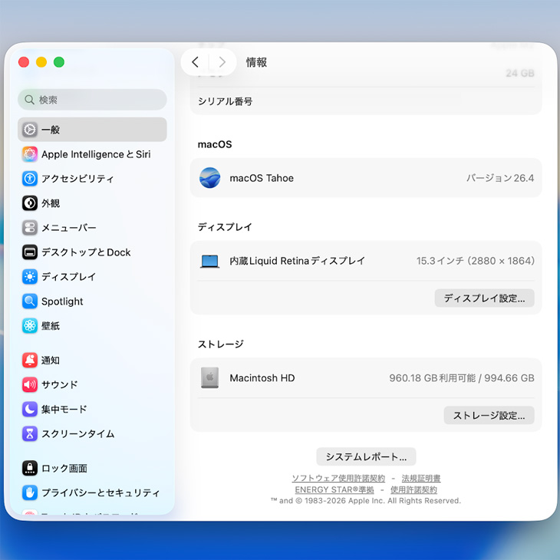
Task: Open the 壁紙 wallpaper icon
Action: [x=30, y=326]
